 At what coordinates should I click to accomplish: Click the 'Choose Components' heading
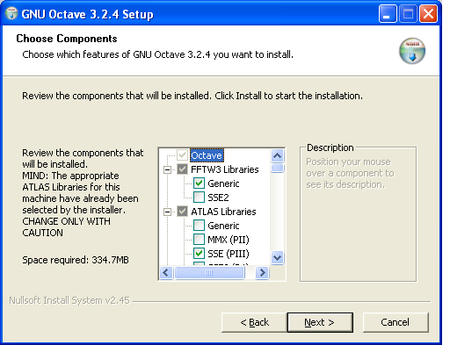67,39
